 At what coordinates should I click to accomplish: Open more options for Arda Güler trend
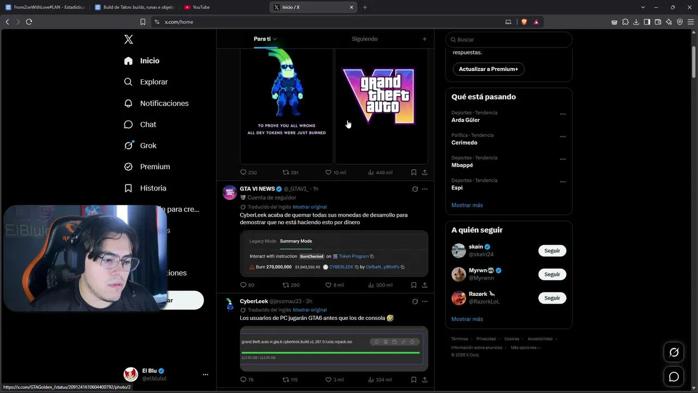point(563,114)
